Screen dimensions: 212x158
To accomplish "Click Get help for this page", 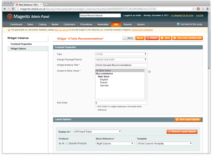I will coord(191,24).
